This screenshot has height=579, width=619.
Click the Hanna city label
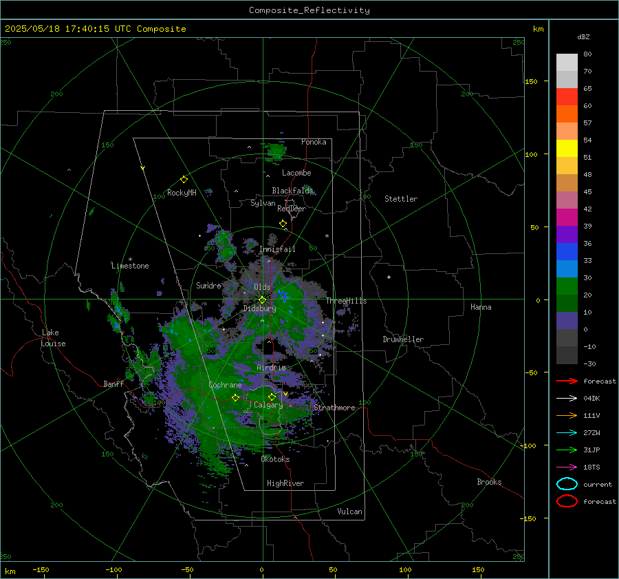(x=481, y=307)
